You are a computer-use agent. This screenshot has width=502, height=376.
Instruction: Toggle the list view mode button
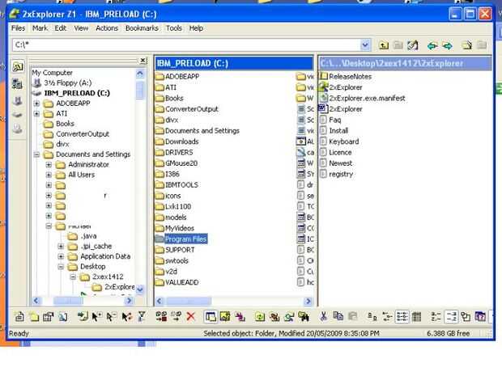click(x=402, y=316)
